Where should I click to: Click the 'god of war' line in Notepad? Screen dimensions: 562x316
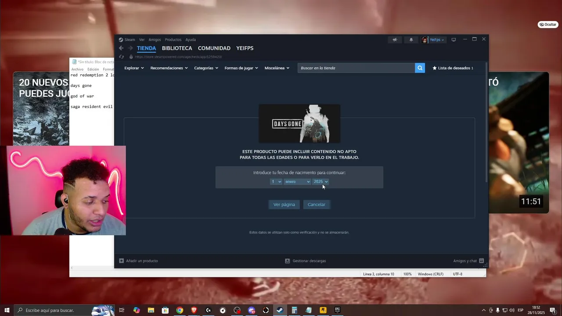point(82,96)
